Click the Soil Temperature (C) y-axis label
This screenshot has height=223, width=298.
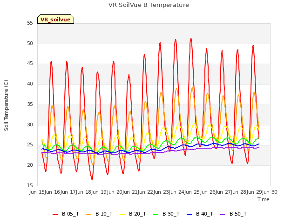6,105
